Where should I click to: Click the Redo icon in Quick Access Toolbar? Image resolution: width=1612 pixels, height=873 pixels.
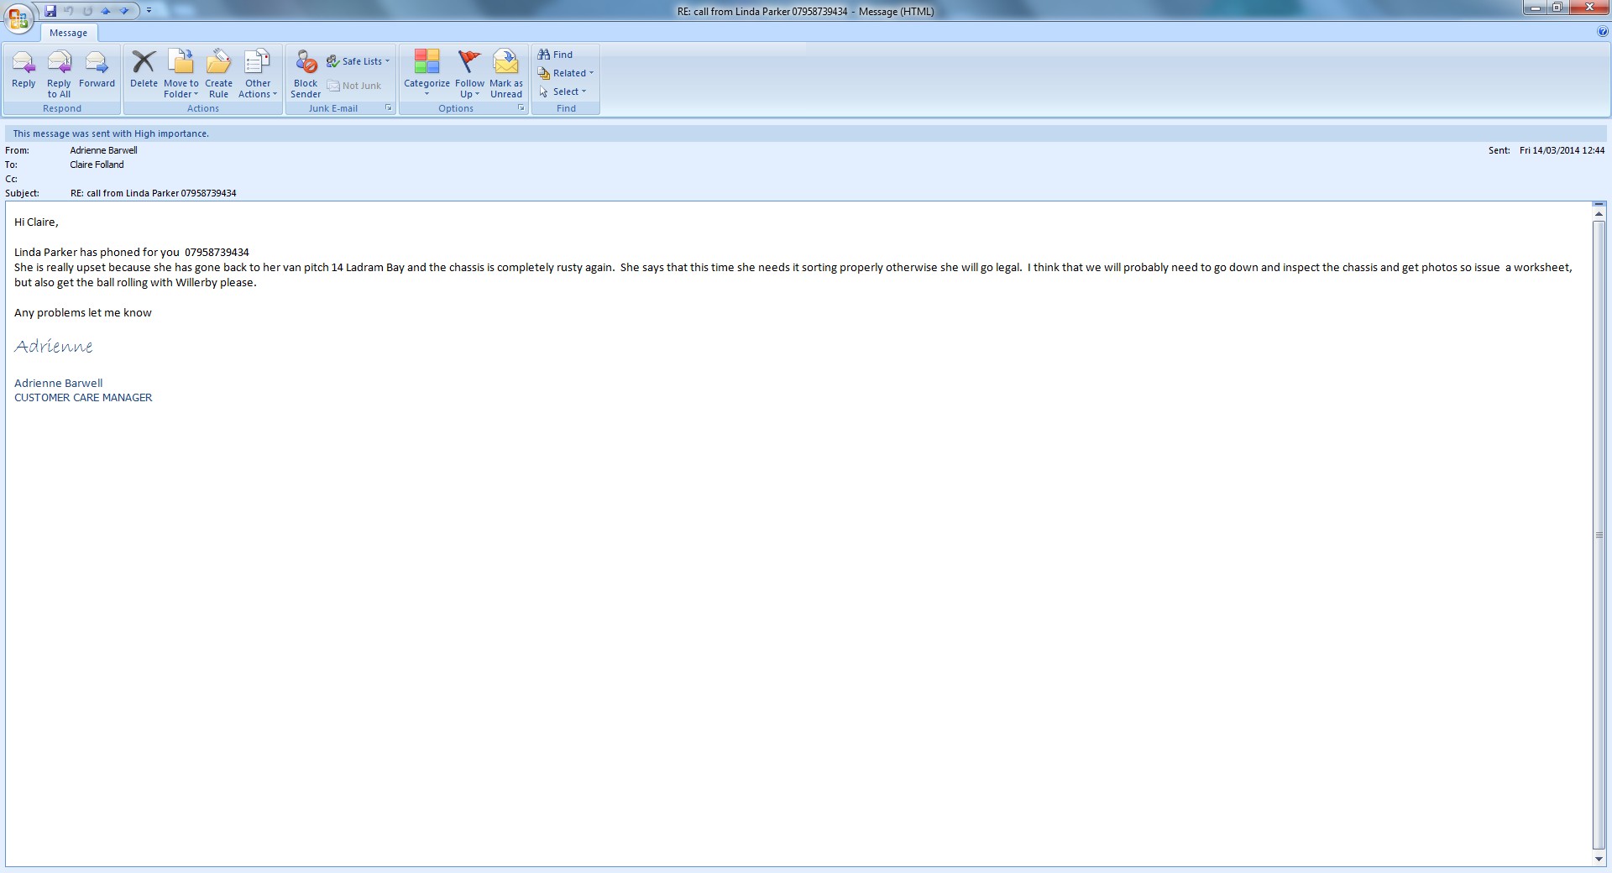pyautogui.click(x=87, y=11)
